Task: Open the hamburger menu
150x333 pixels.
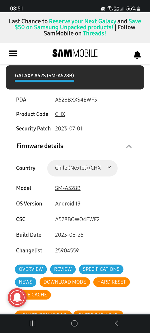Action: [x=13, y=54]
